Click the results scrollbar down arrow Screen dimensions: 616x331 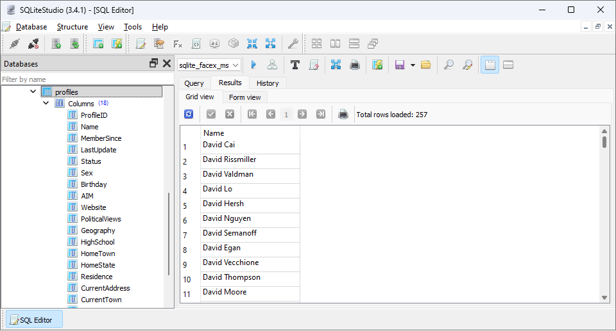point(604,298)
